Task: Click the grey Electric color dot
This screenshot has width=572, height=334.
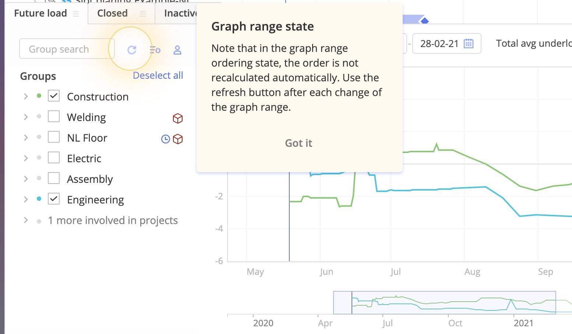Action: click(x=39, y=158)
